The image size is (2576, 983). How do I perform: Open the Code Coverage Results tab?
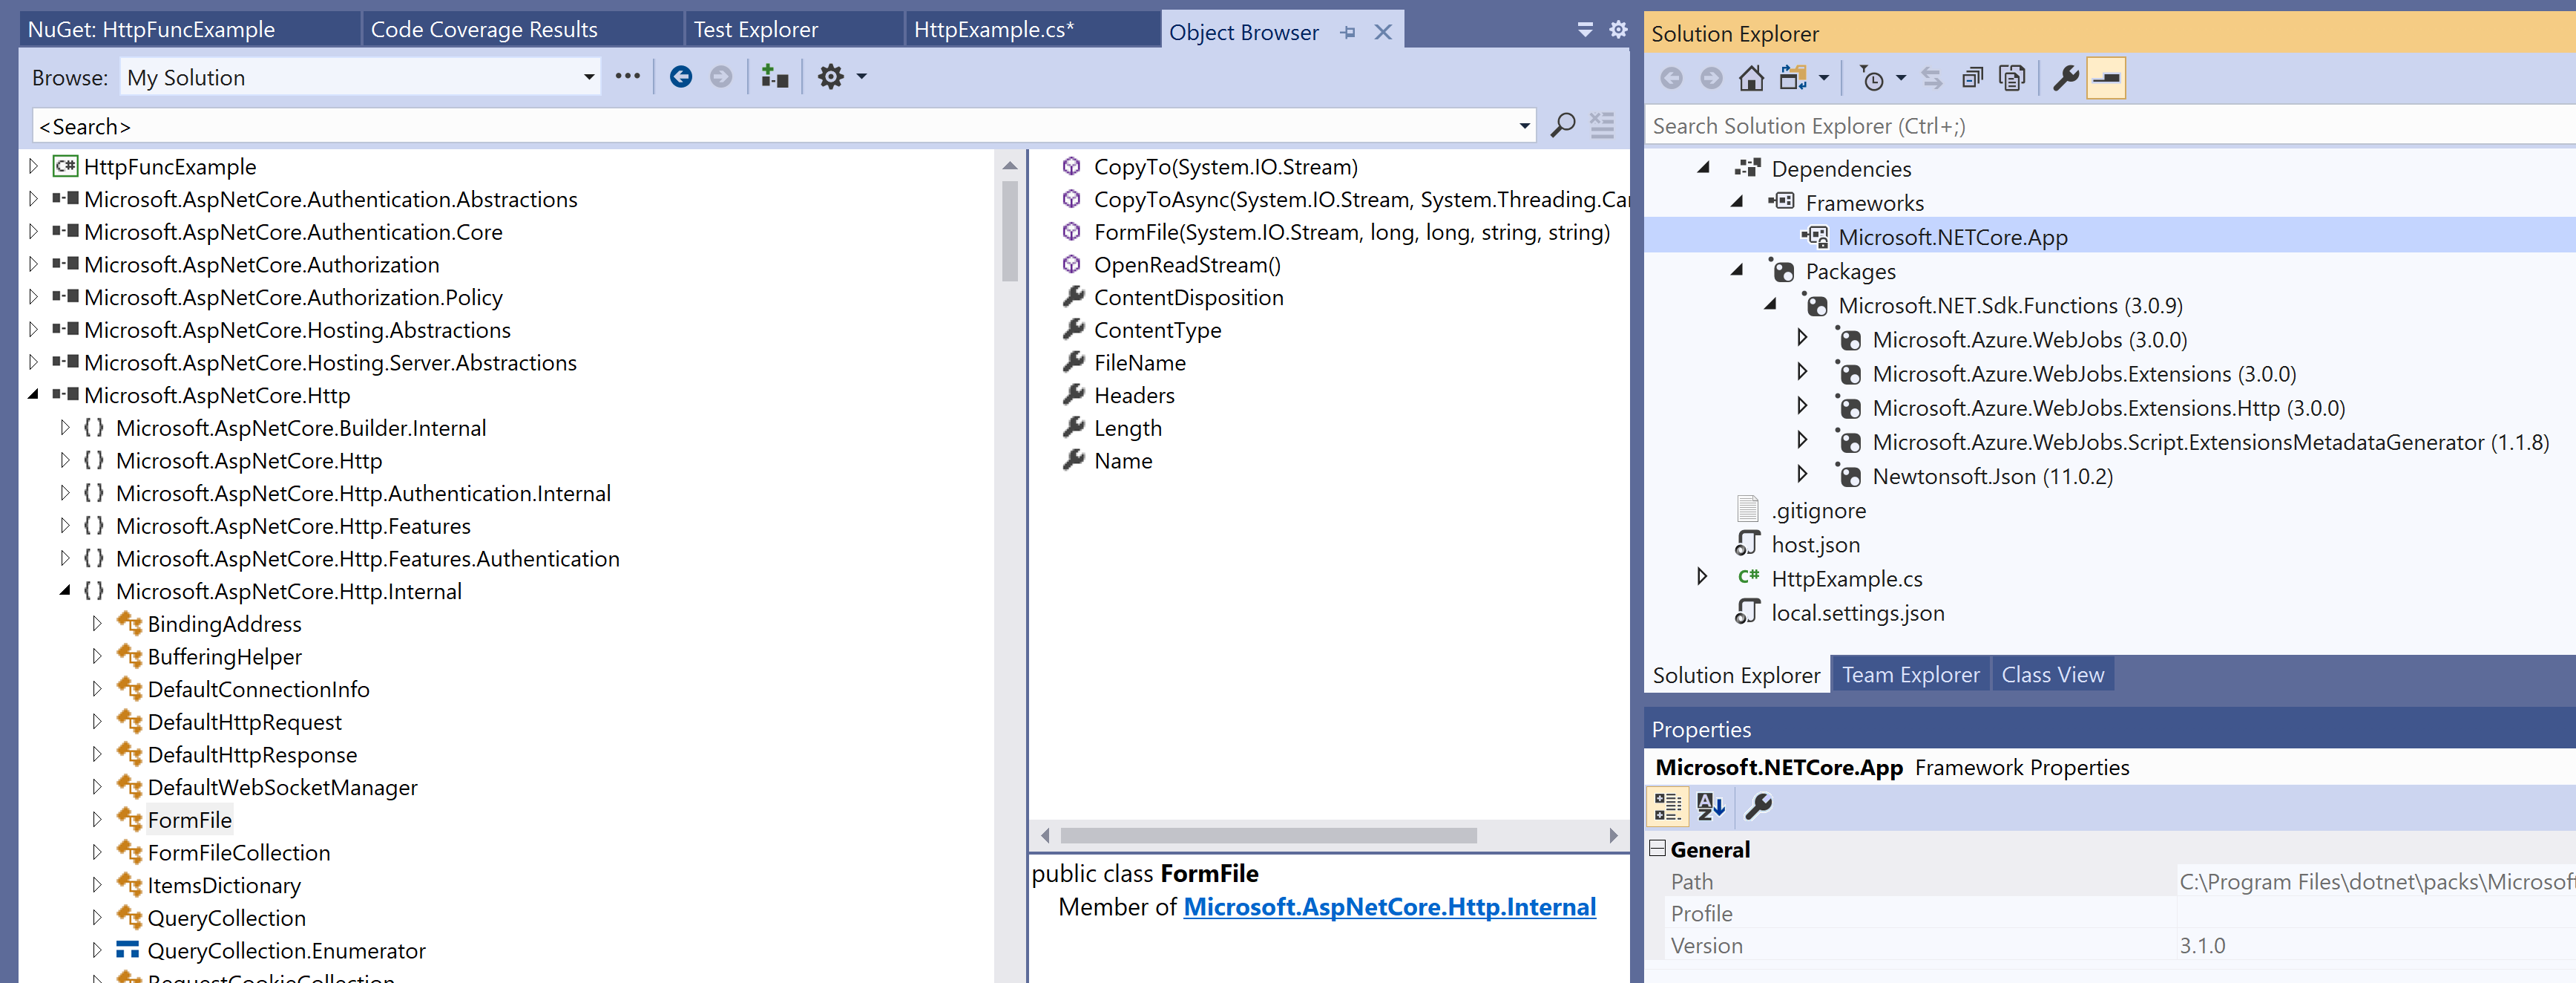(484, 29)
